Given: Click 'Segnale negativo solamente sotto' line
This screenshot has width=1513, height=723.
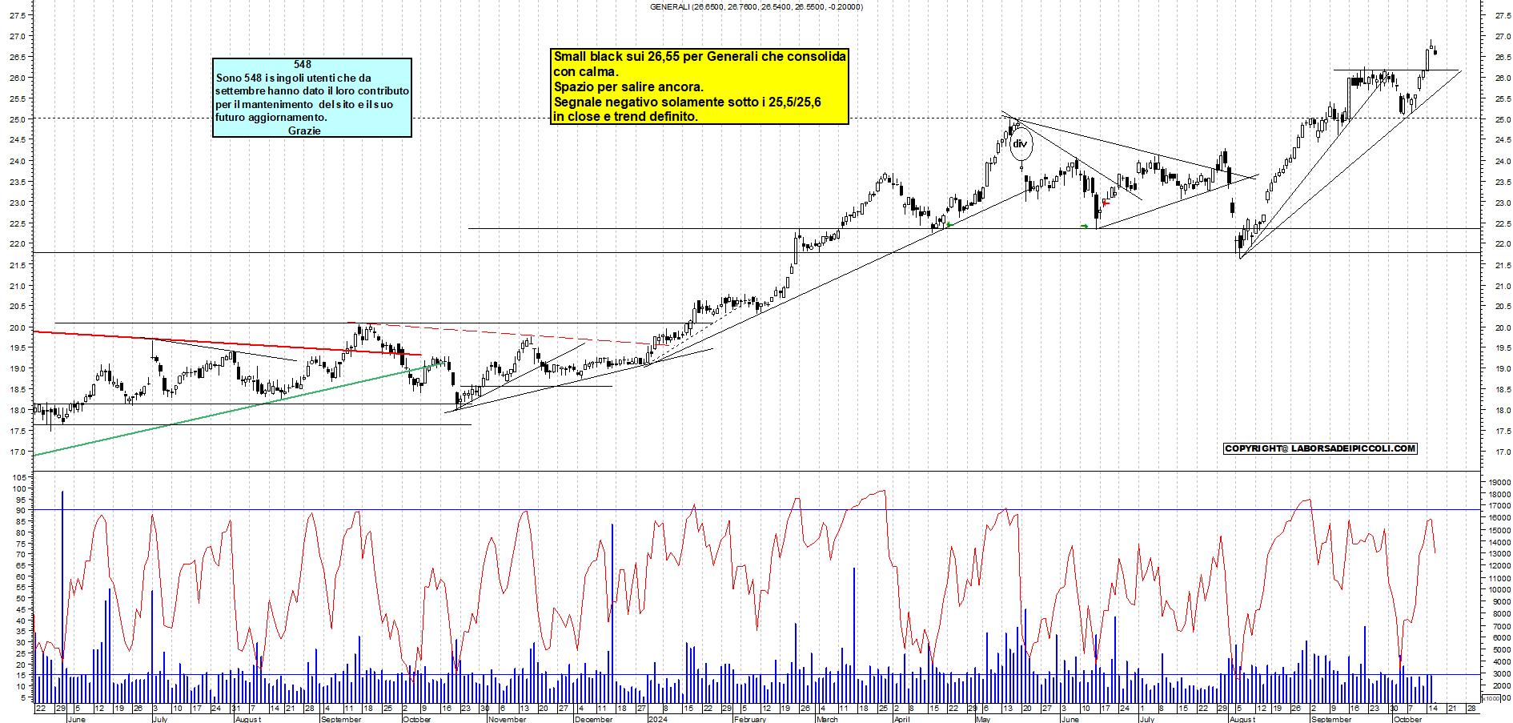Looking at the screenshot, I should click(x=687, y=102).
